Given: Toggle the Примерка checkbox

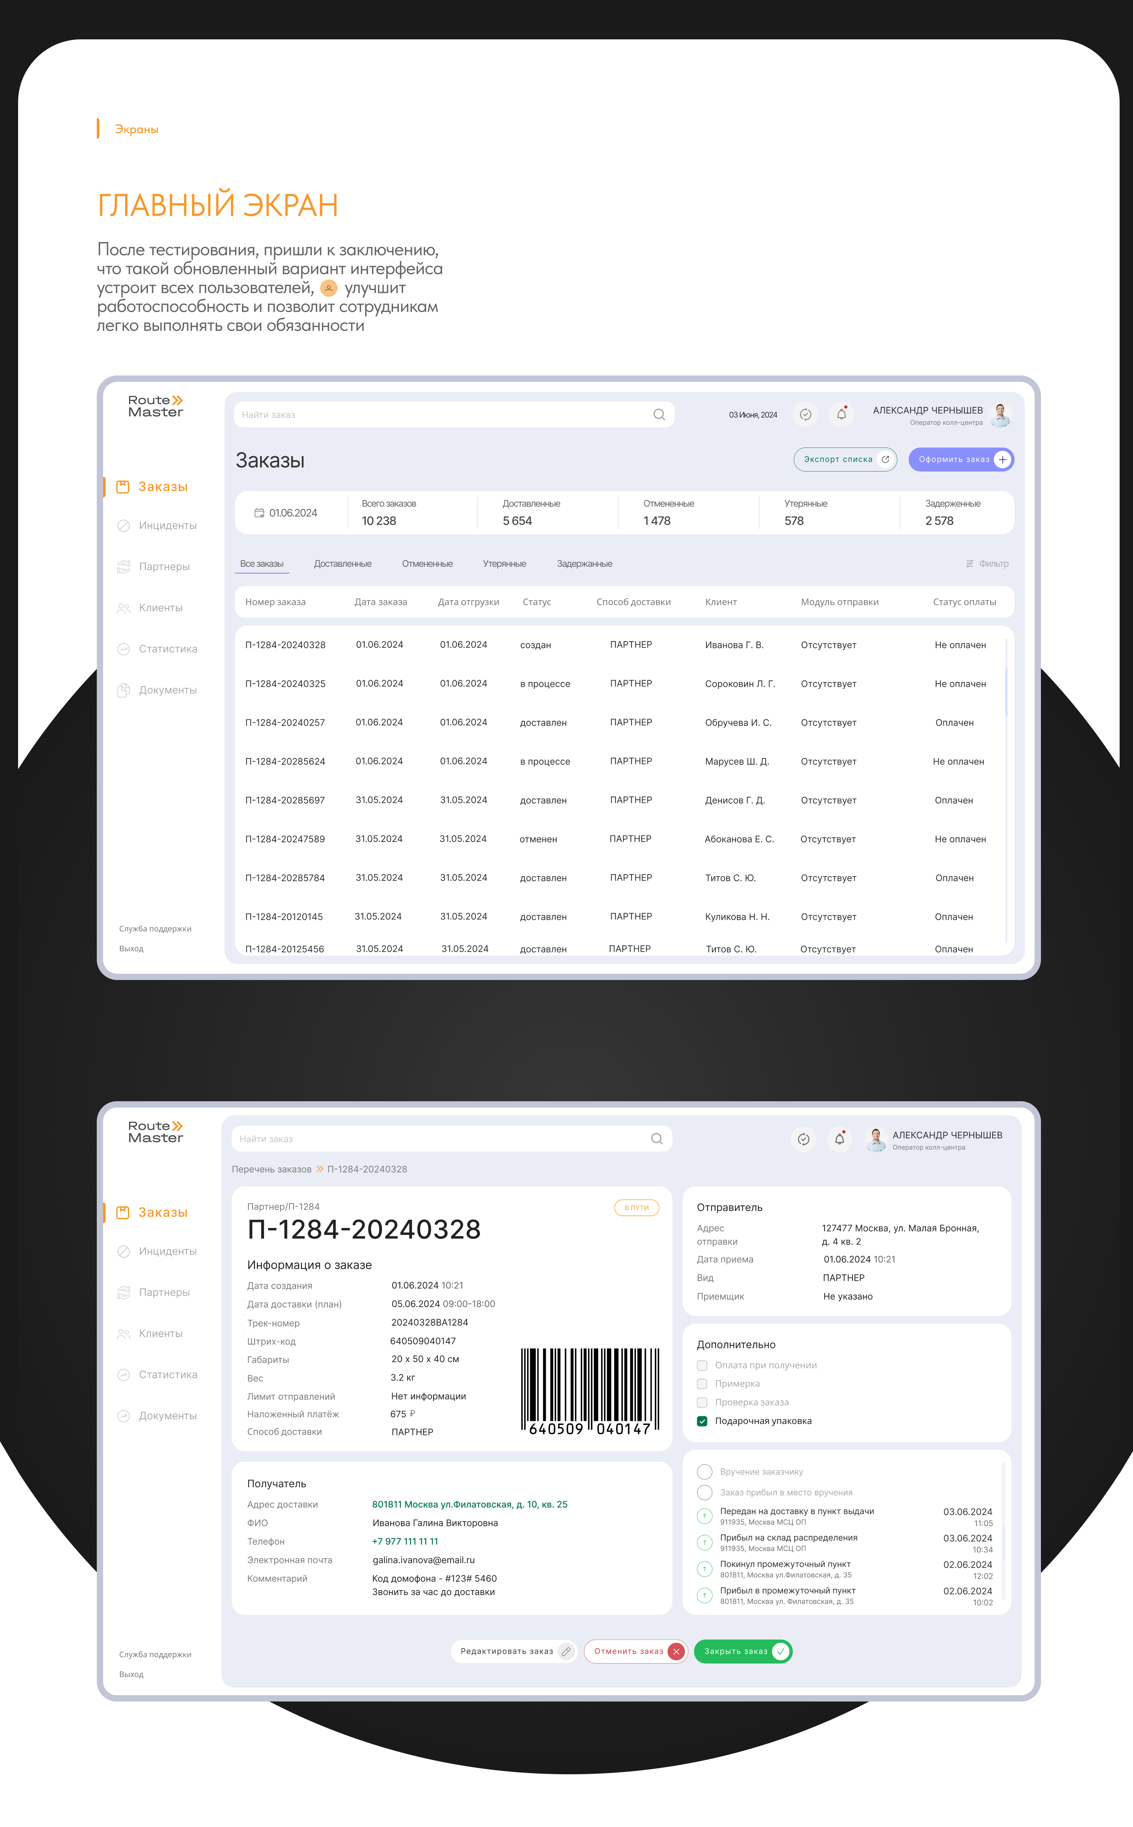Looking at the screenshot, I should pos(702,1384).
